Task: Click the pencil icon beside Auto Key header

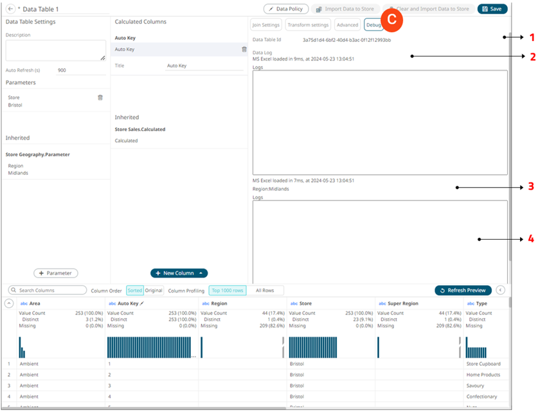Action: [143, 303]
